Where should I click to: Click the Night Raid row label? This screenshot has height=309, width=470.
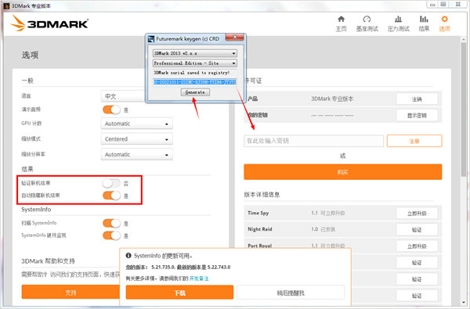click(x=259, y=229)
